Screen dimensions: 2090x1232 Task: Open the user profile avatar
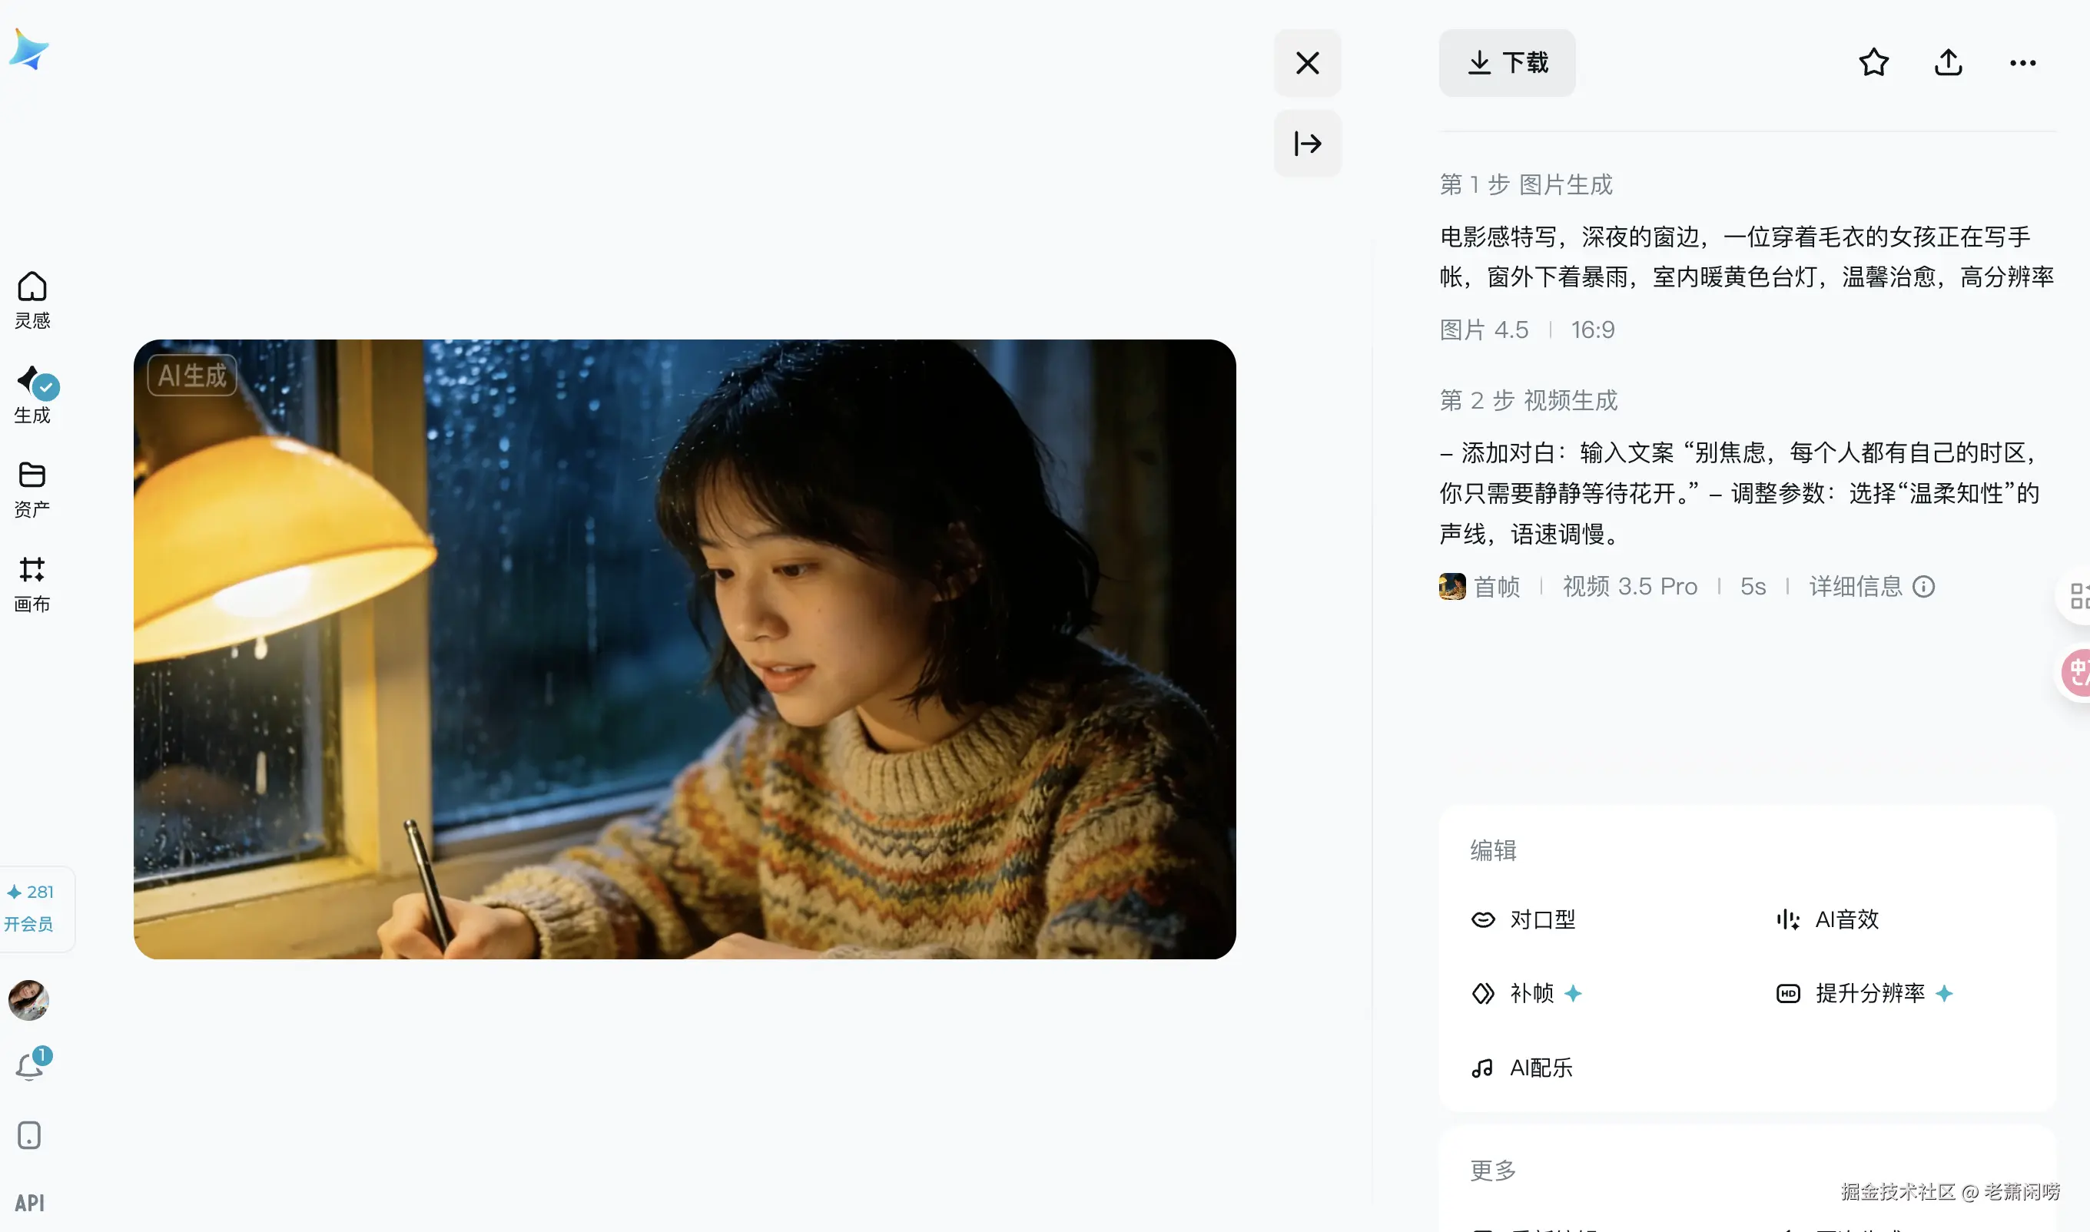point(29,999)
